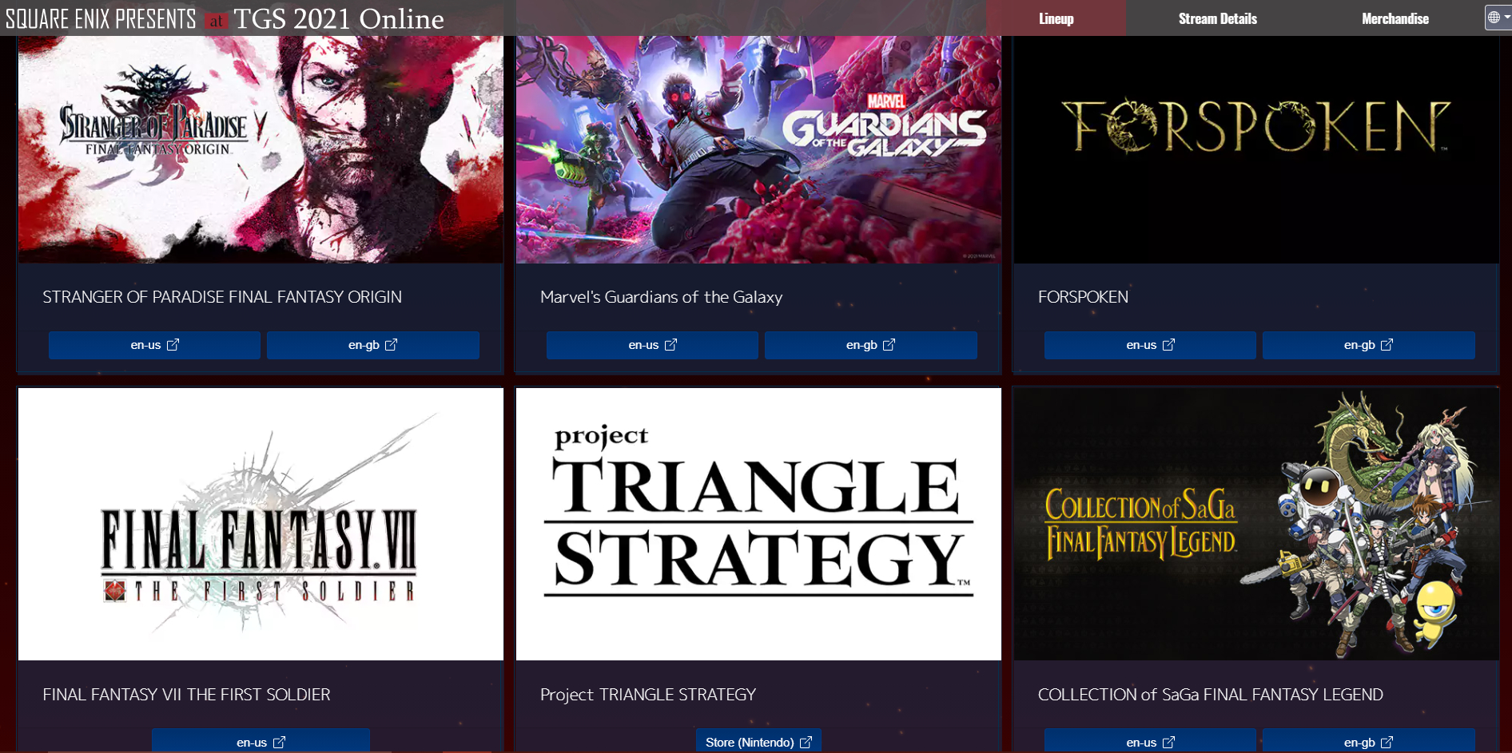Switch to the Stream Details tab

(x=1217, y=18)
